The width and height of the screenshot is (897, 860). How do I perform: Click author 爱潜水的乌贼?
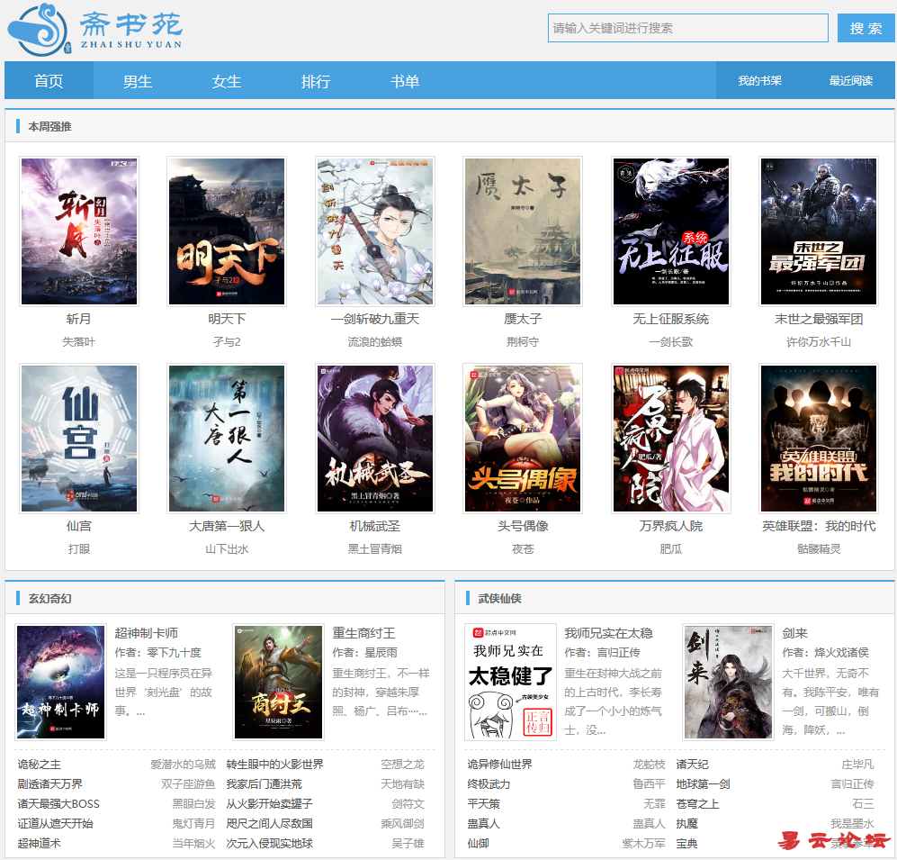click(183, 765)
